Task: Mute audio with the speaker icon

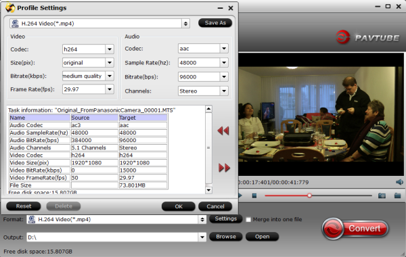Action: click(399, 182)
